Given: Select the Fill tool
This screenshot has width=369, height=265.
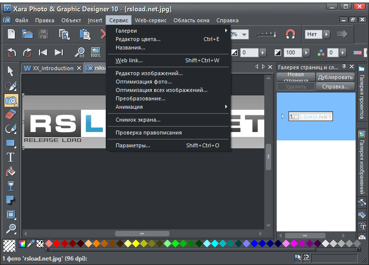Looking at the screenshot, I should 10,172.
